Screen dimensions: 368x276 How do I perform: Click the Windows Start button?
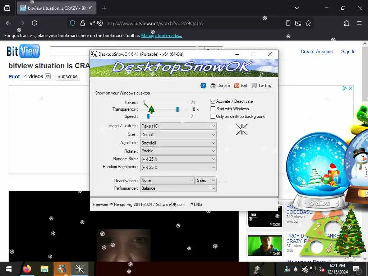[x=9, y=269]
